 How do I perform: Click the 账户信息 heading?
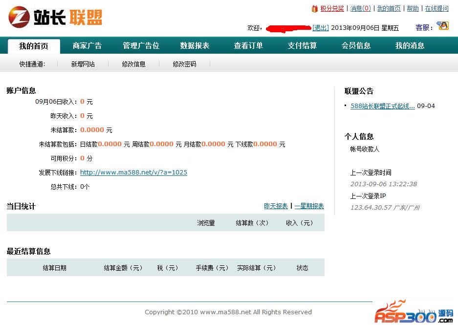(x=21, y=90)
